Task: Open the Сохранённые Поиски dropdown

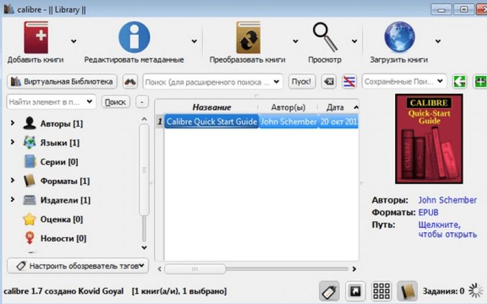Action: pos(441,81)
